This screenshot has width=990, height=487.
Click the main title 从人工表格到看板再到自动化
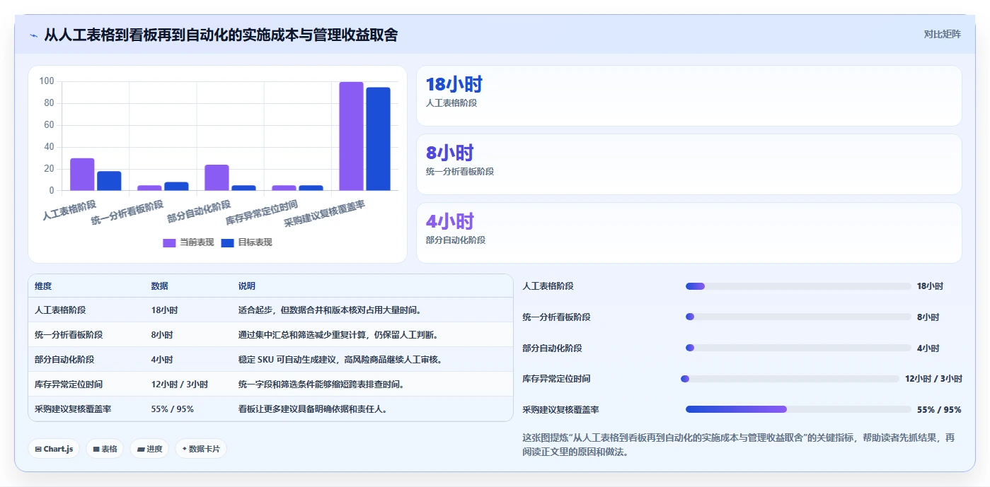pyautogui.click(x=221, y=35)
